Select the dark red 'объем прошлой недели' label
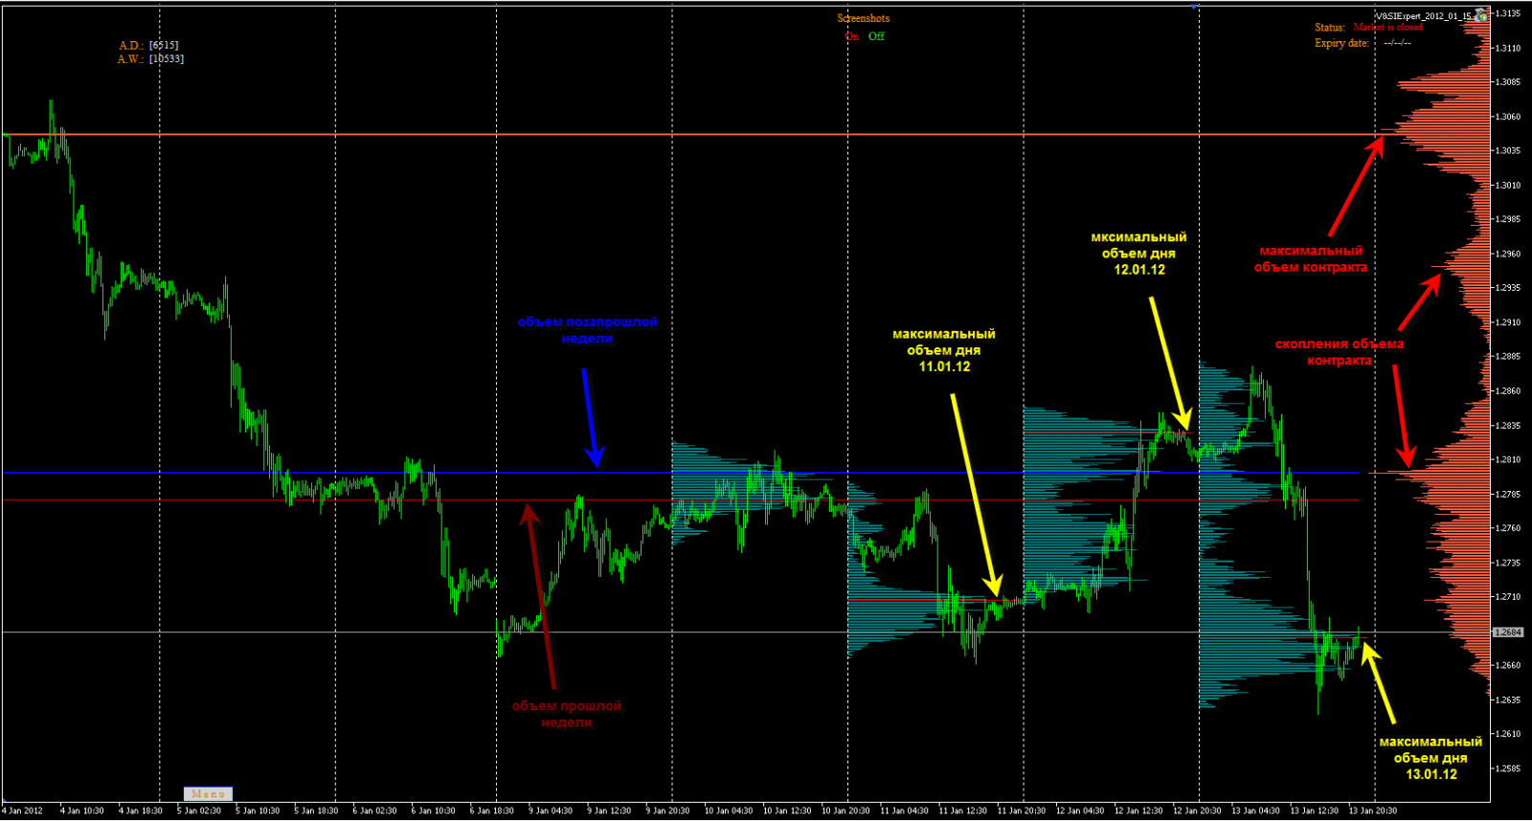This screenshot has width=1532, height=821. [567, 714]
